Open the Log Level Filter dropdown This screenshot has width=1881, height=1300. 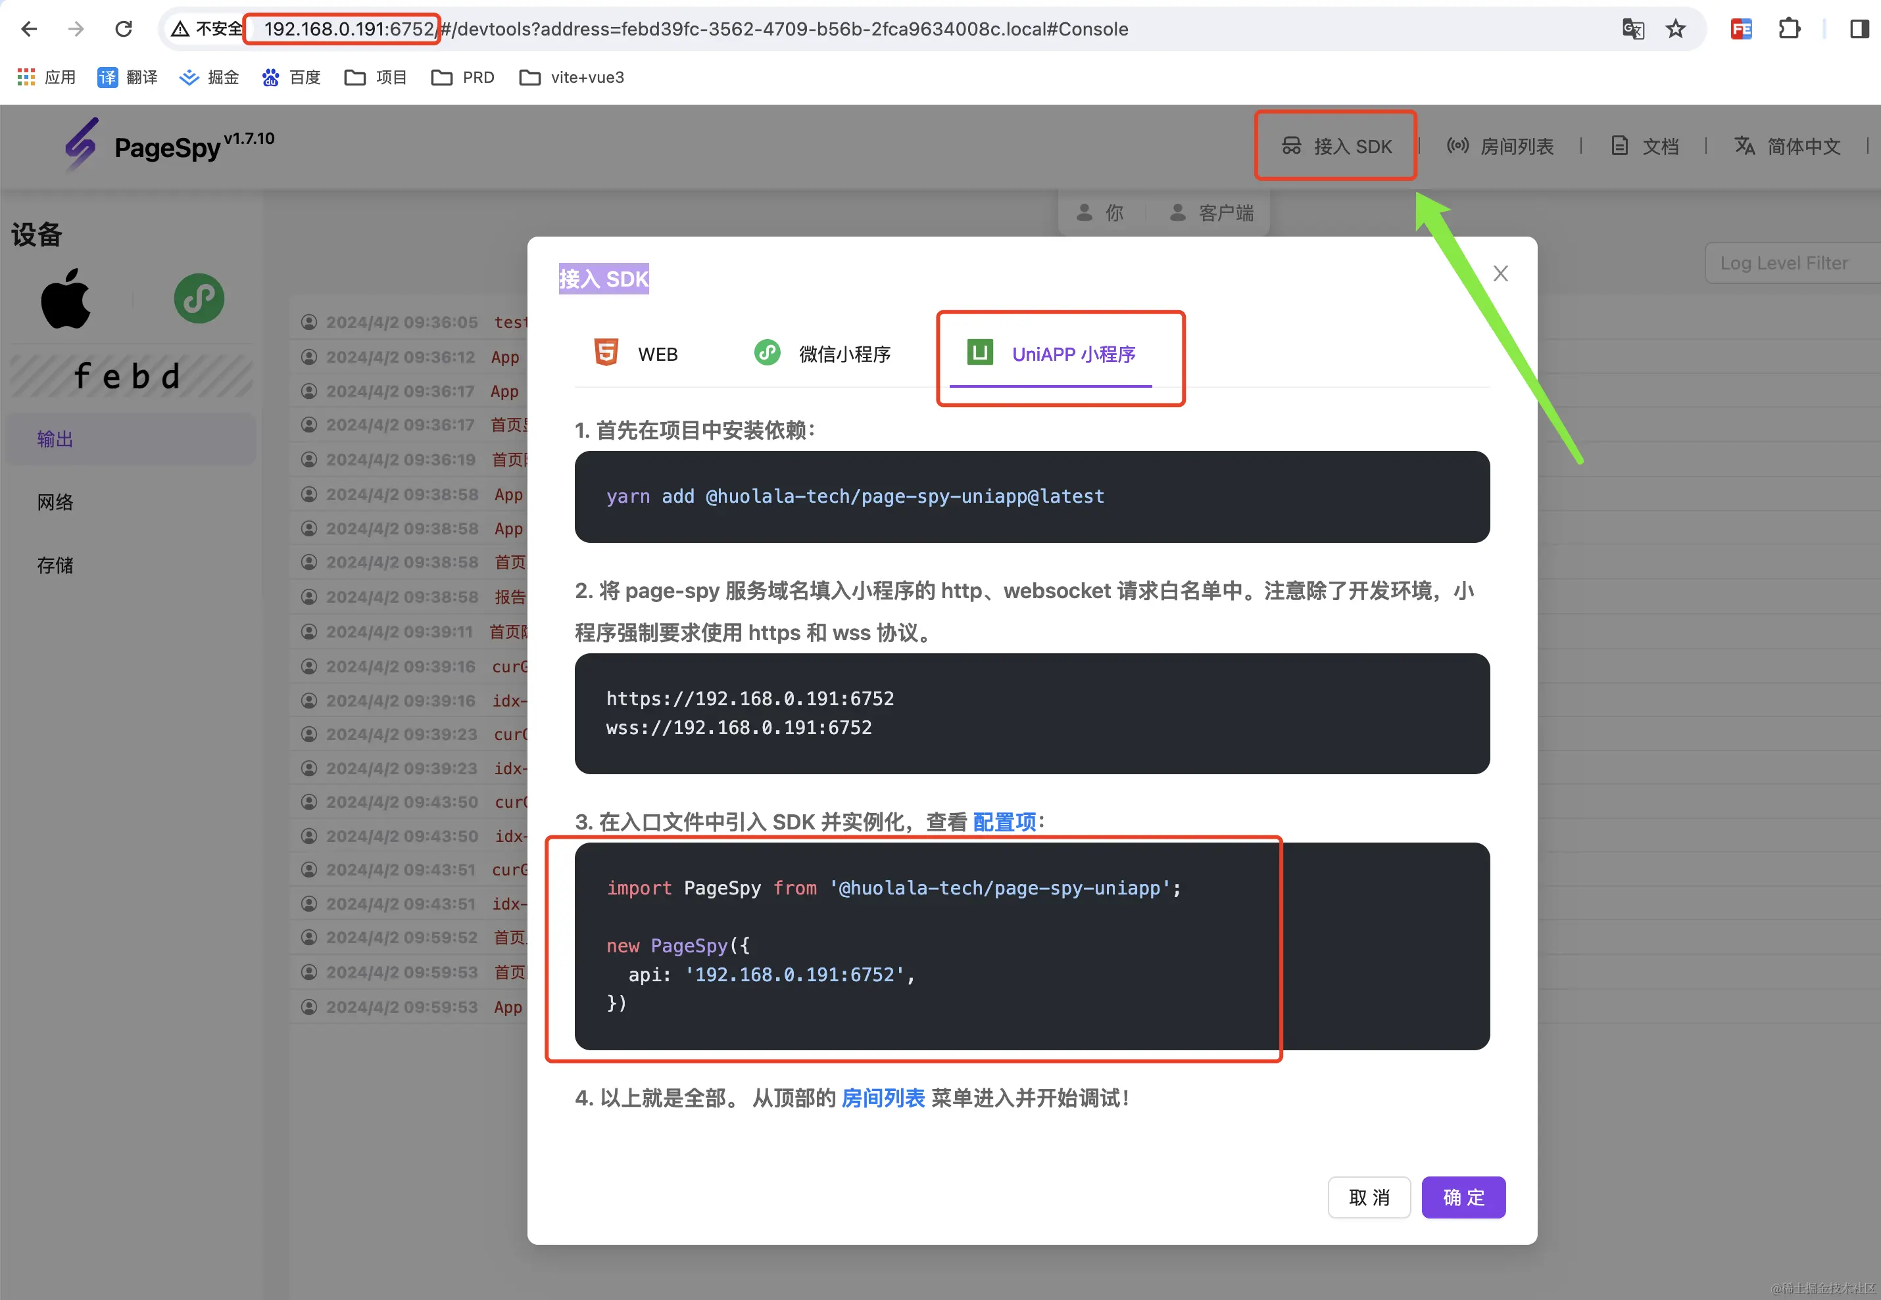[1792, 263]
